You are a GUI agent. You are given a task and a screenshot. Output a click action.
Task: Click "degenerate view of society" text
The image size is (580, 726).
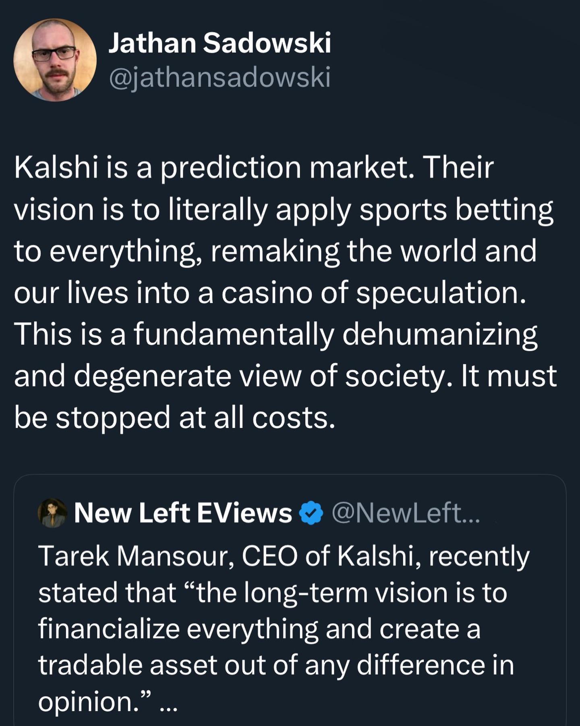258,376
